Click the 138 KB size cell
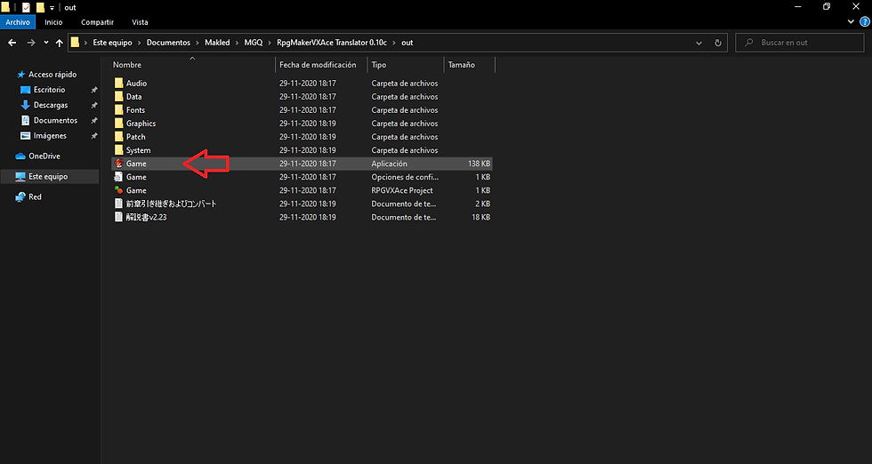Image resolution: width=872 pixels, height=464 pixels. (x=479, y=164)
